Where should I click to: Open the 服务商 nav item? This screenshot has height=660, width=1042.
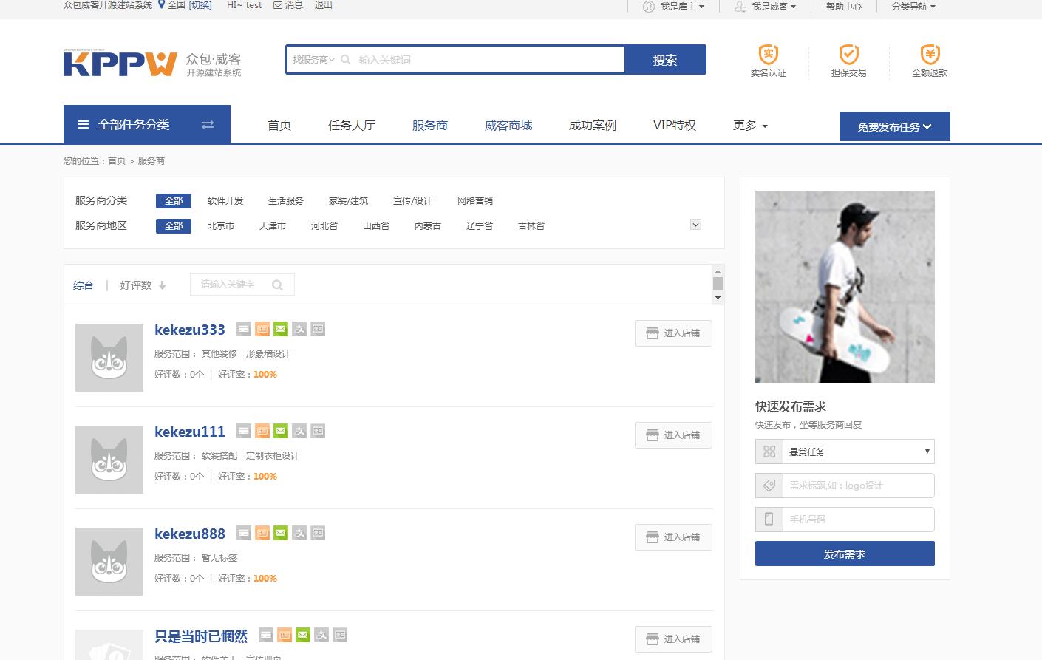click(x=430, y=126)
